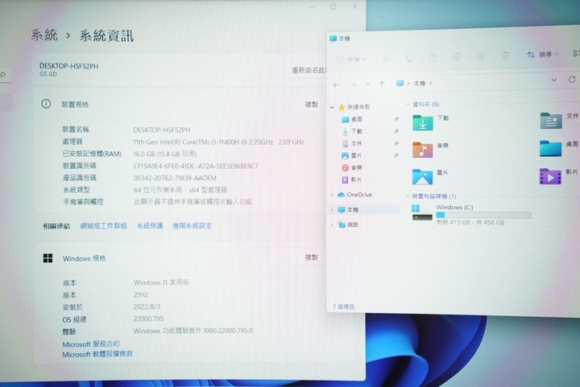The width and height of the screenshot is (580, 387).
Task: Go up one level with the up arrow
Action: [382, 84]
